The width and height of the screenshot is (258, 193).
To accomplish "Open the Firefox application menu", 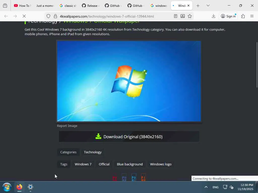I will (252, 16).
